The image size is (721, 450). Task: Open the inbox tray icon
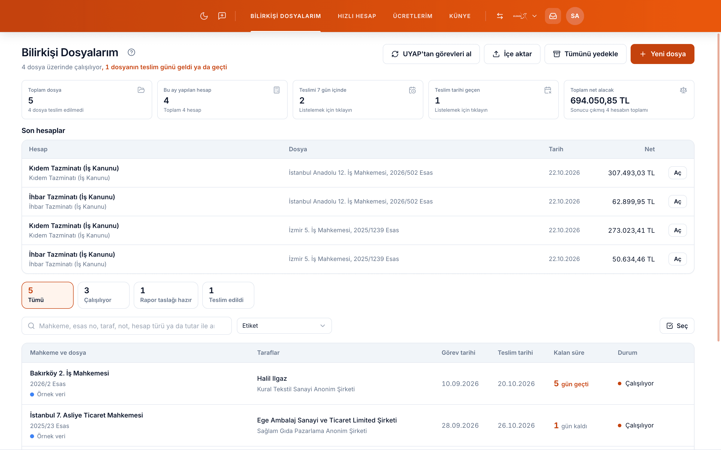[553, 16]
